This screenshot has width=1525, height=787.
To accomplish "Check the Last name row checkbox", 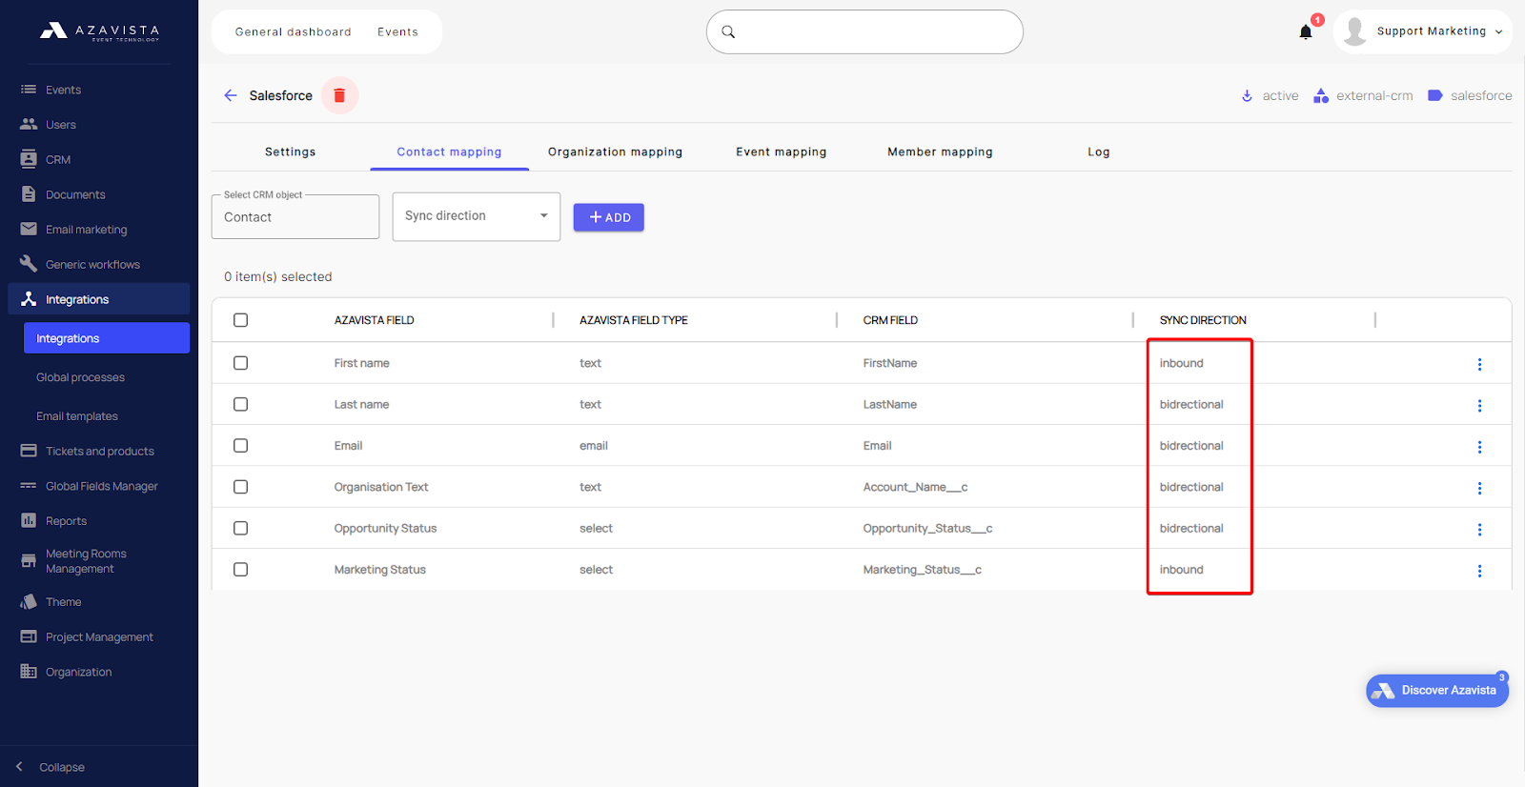I will click(240, 404).
